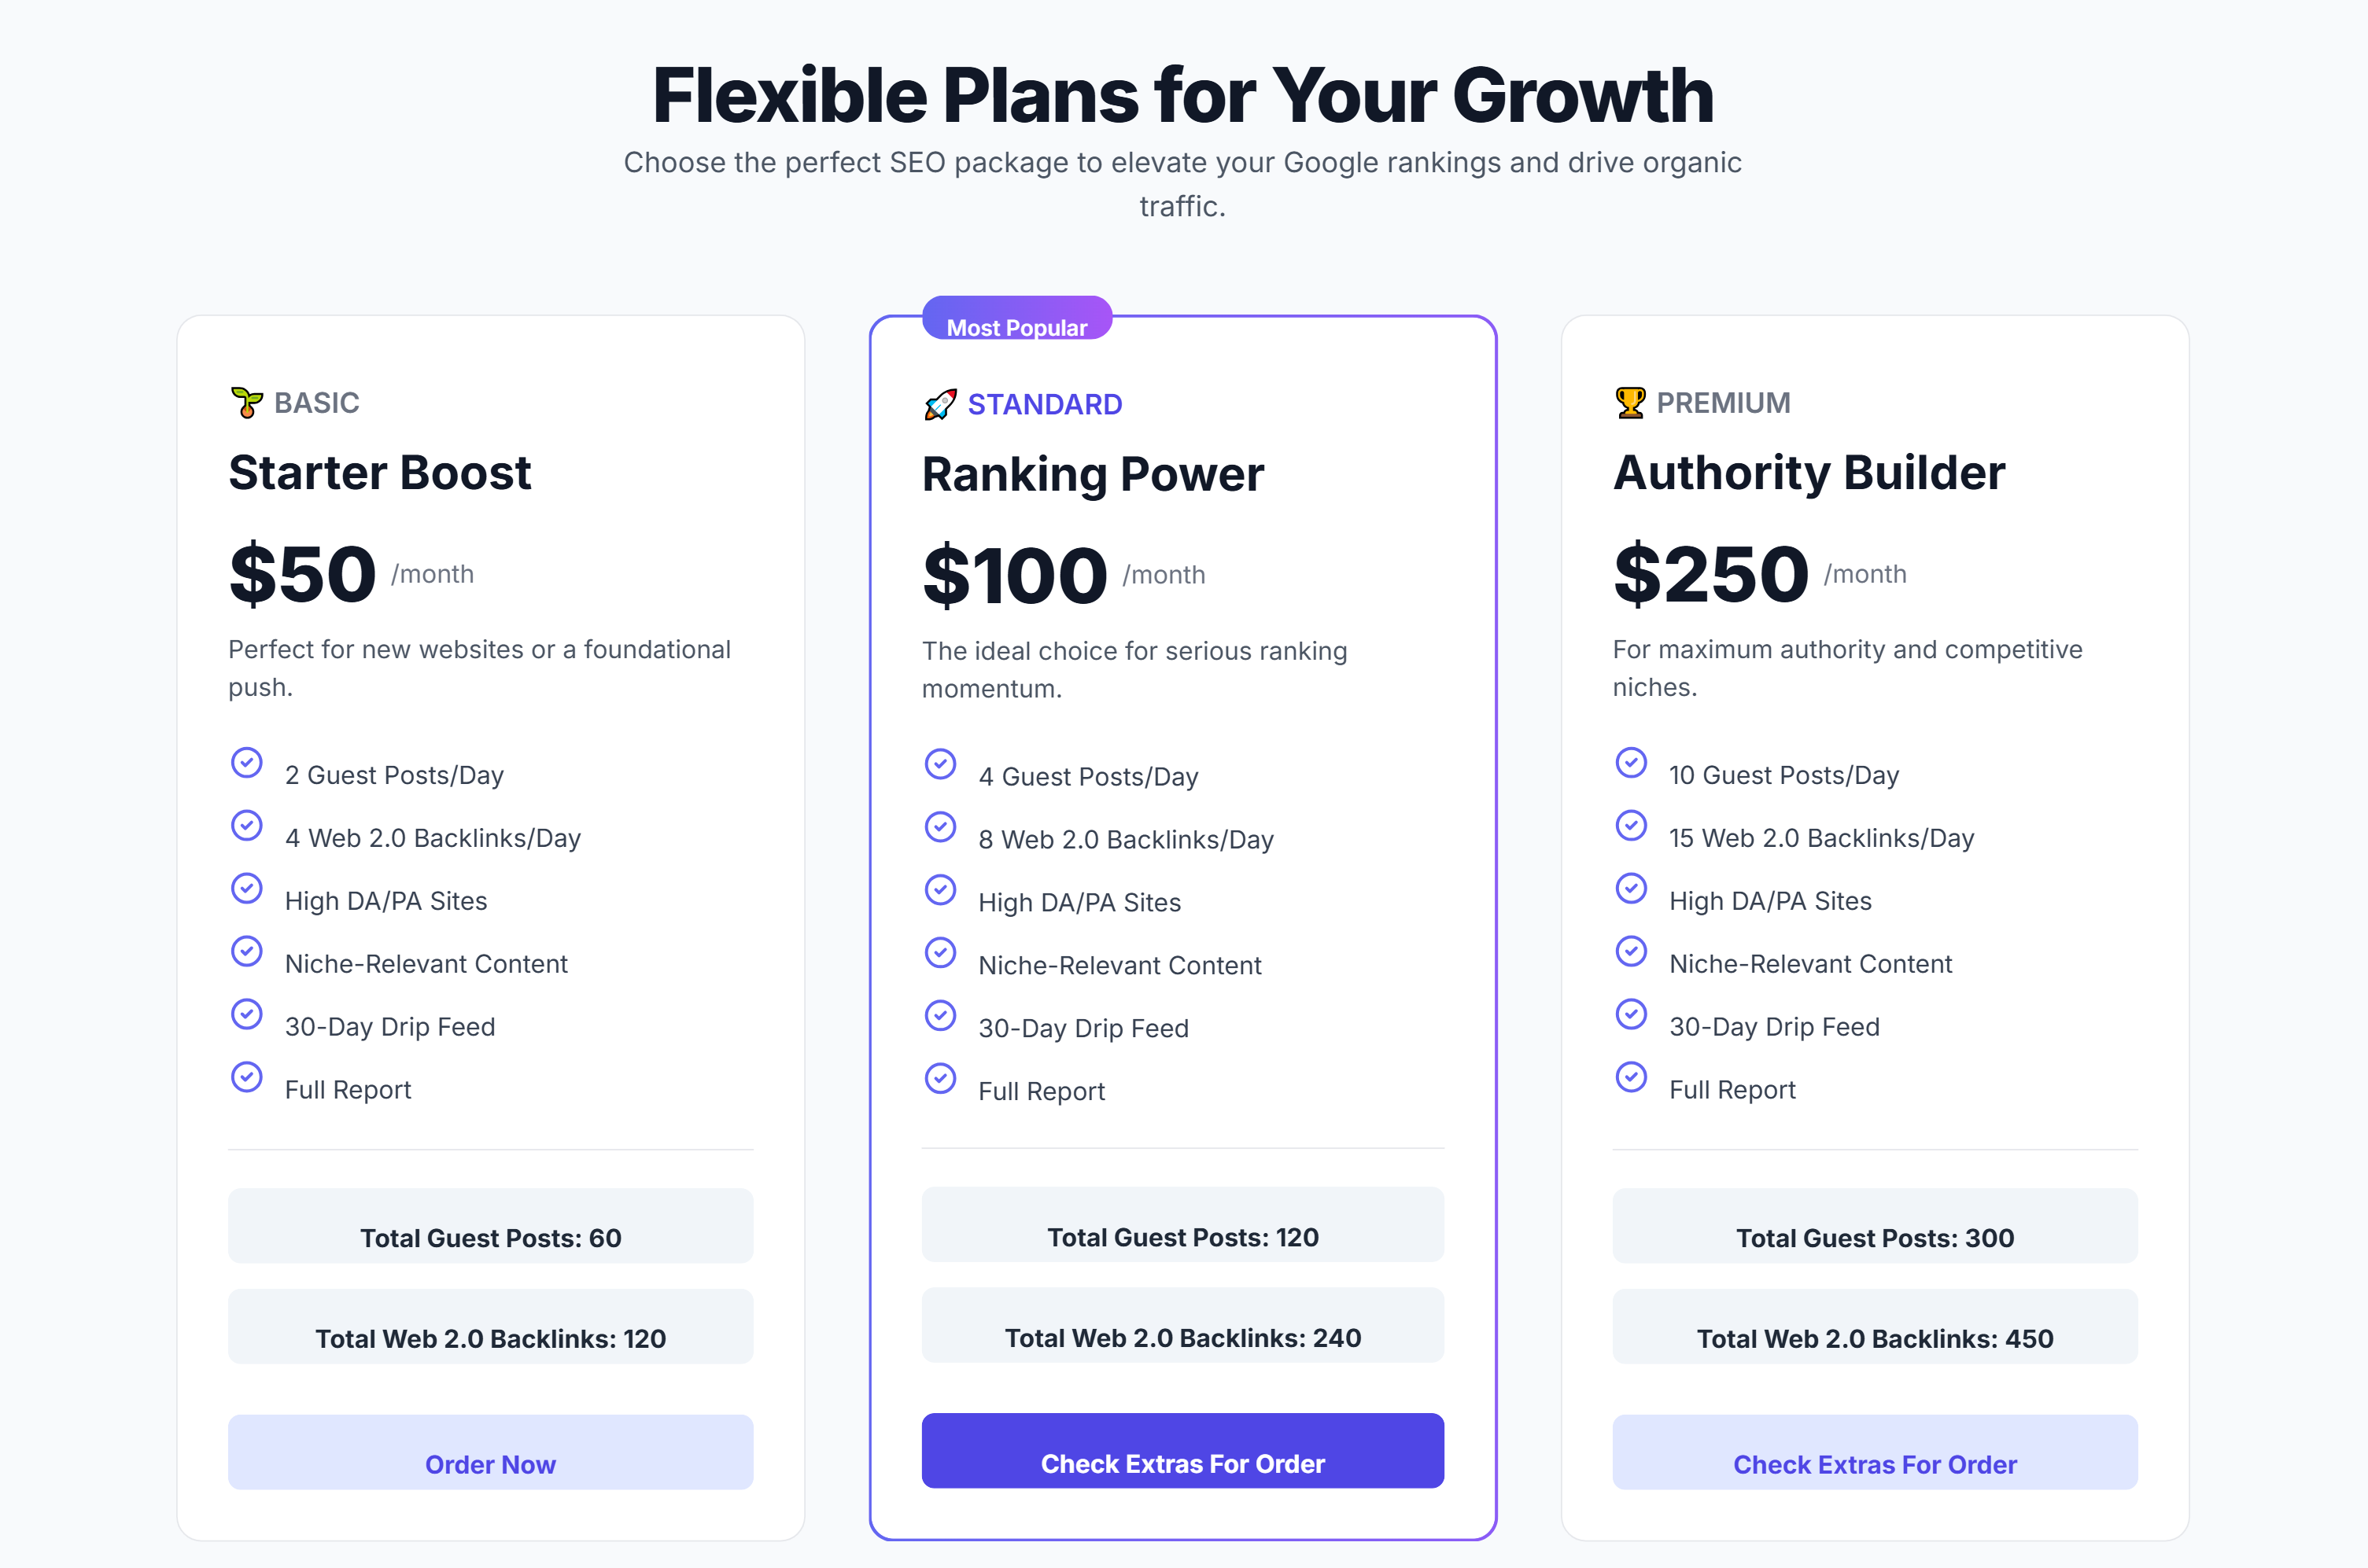Screen dimensions: 2368x1568
Task: Click the sprout icon beside BASIC
Action: [x=246, y=402]
